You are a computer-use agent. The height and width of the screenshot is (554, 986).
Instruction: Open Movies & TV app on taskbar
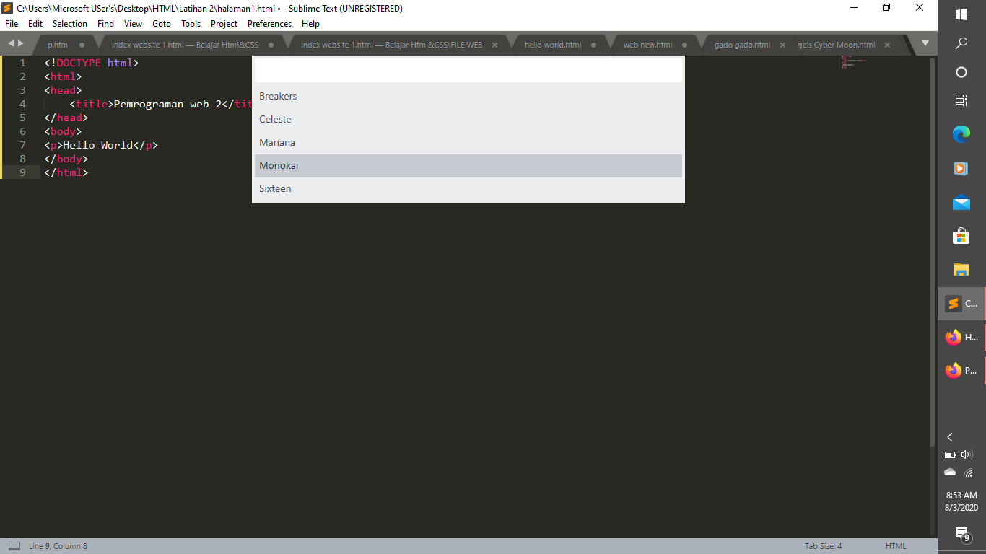[961, 168]
